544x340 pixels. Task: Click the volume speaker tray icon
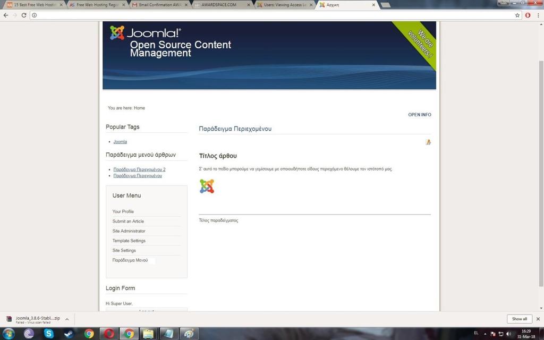pos(508,334)
